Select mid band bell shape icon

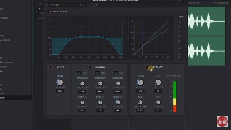(97, 73)
